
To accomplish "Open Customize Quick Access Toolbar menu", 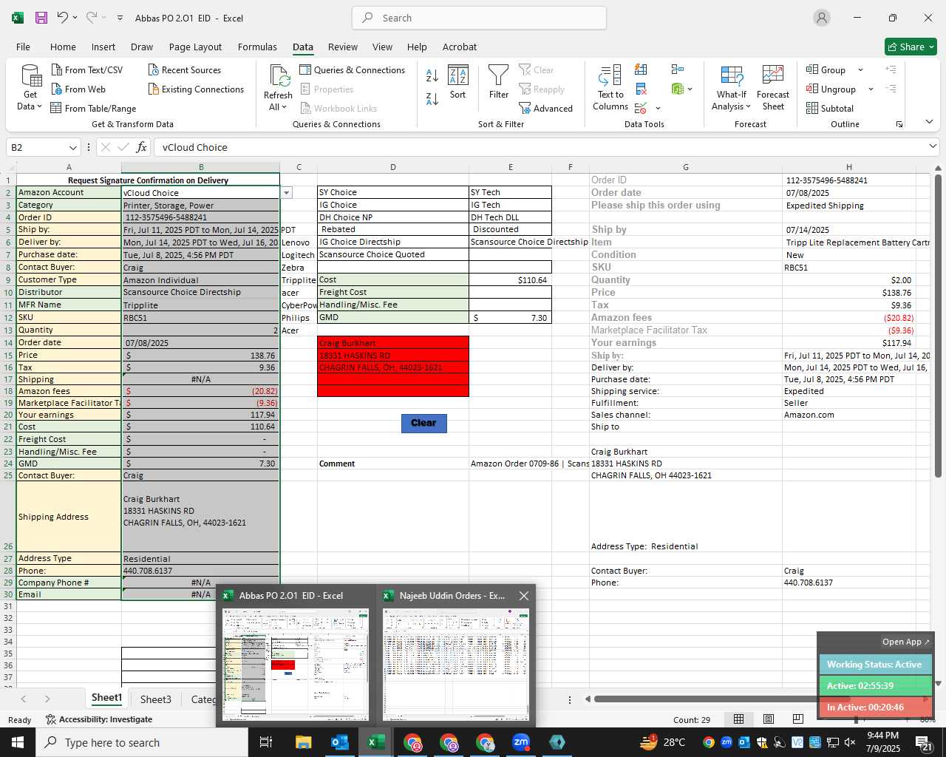I will (x=120, y=18).
